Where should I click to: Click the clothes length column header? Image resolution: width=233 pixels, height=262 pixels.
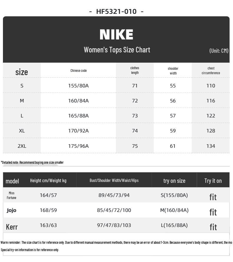click(x=135, y=70)
